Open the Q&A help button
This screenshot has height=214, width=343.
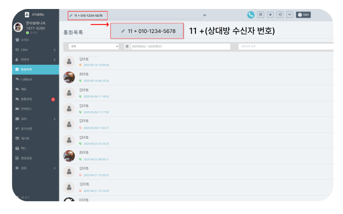(x=304, y=15)
